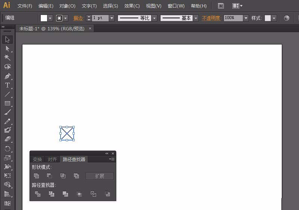Select the 路径查找器 panel tab
The image size is (299, 210).
(x=74, y=159)
